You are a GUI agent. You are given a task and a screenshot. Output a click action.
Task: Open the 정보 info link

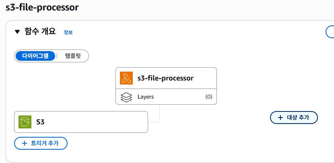coord(68,32)
